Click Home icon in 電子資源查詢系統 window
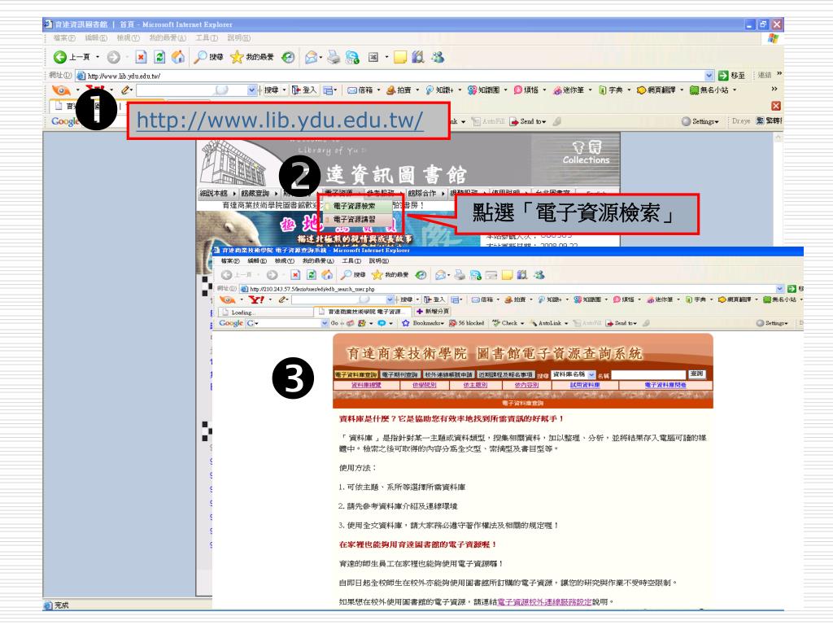 327,275
